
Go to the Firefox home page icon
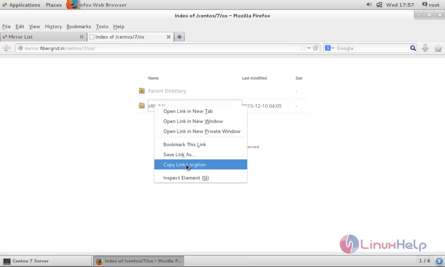click(x=438, y=48)
